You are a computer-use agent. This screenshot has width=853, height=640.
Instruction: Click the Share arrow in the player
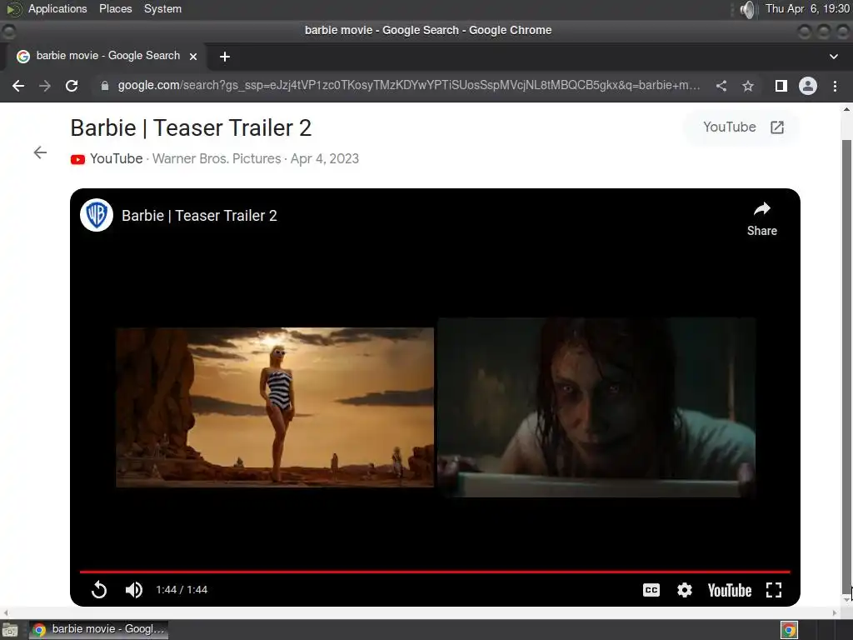pos(761,219)
